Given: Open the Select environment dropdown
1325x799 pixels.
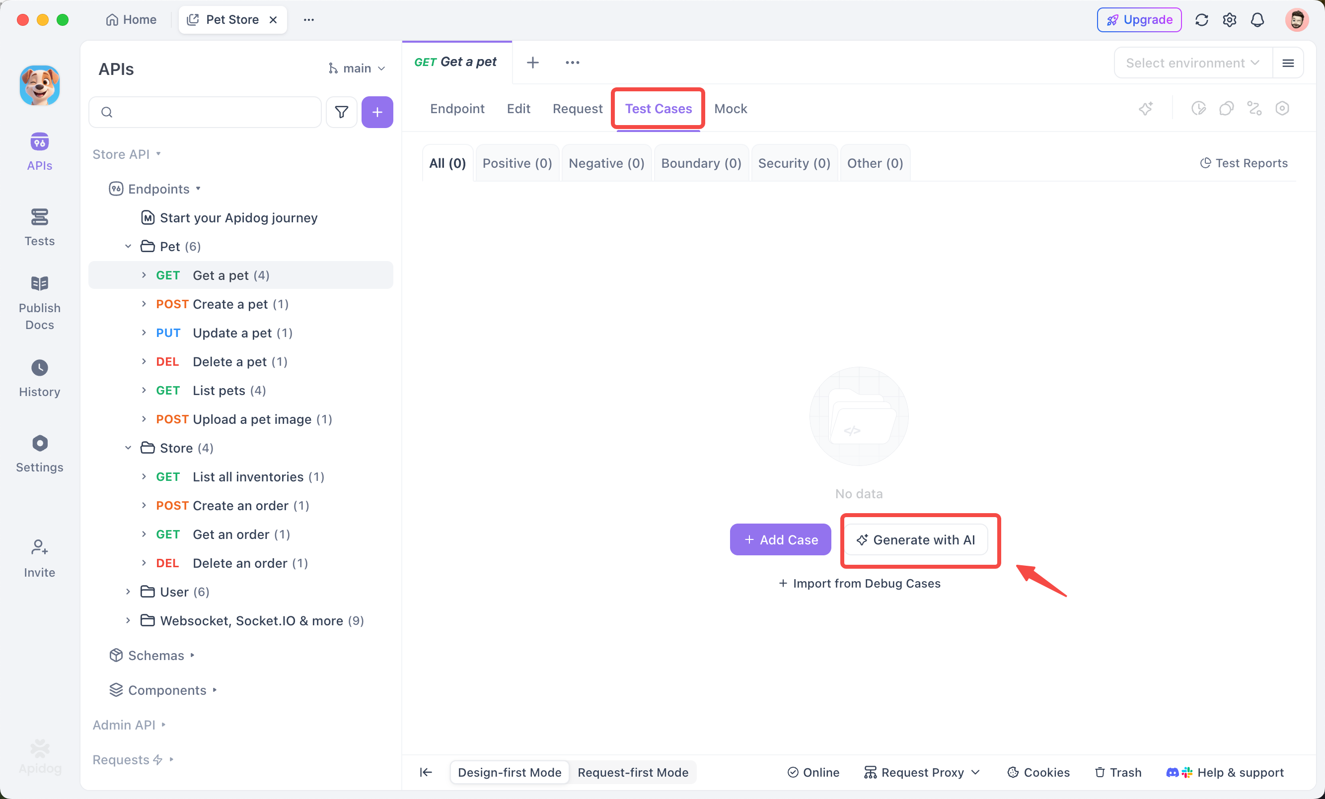Looking at the screenshot, I should 1191,63.
